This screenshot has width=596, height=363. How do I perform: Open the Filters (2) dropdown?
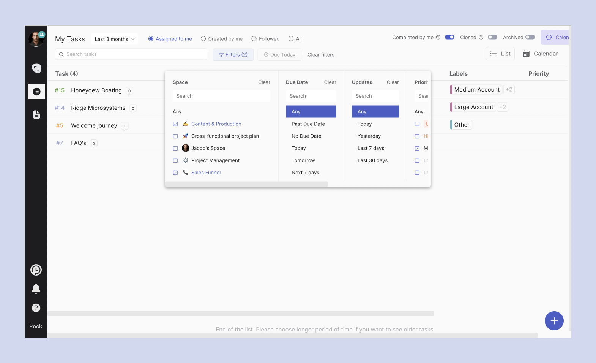(233, 55)
